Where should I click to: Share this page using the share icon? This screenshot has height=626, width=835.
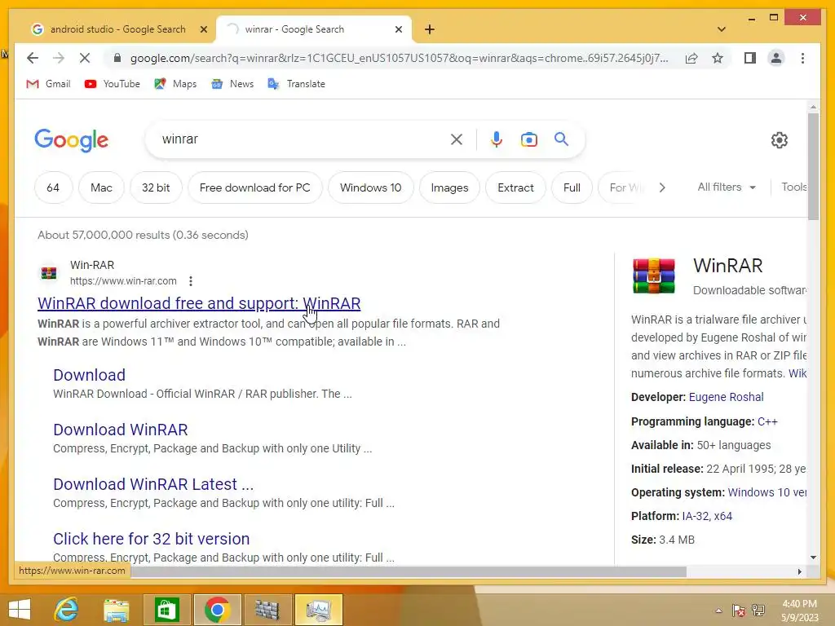[x=691, y=58]
